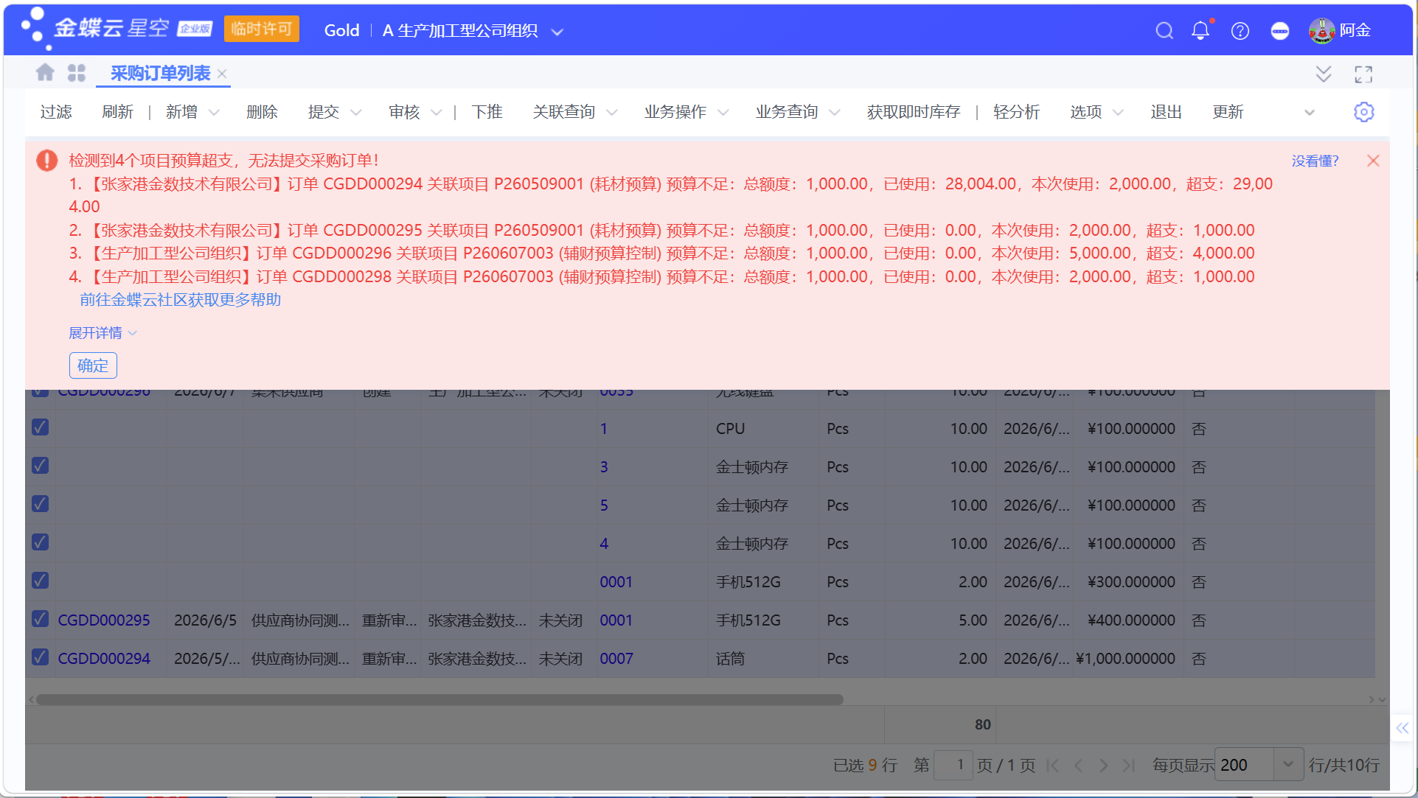This screenshot has height=798, width=1418.
Task: Open the 阿金 user avatar
Action: tap(1321, 31)
